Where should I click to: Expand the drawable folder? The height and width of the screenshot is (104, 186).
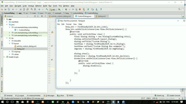(10, 41)
